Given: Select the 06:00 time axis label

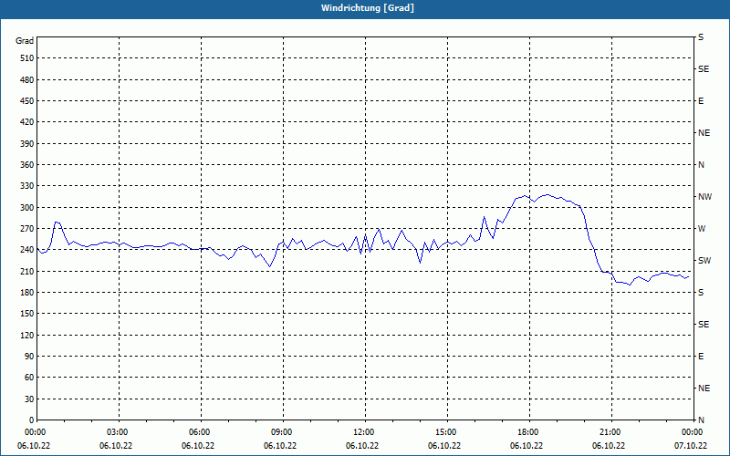Looking at the screenshot, I should click(201, 432).
